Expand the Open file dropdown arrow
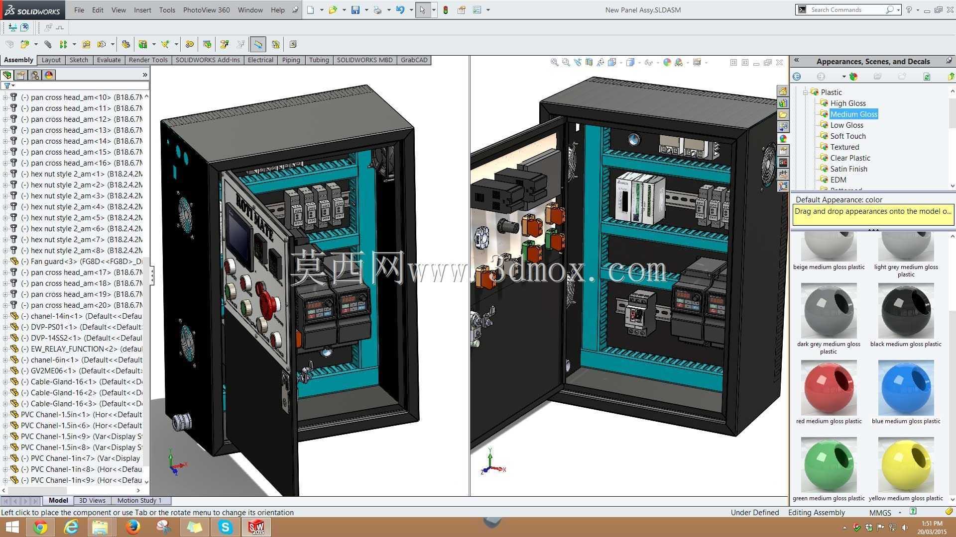 (x=344, y=10)
